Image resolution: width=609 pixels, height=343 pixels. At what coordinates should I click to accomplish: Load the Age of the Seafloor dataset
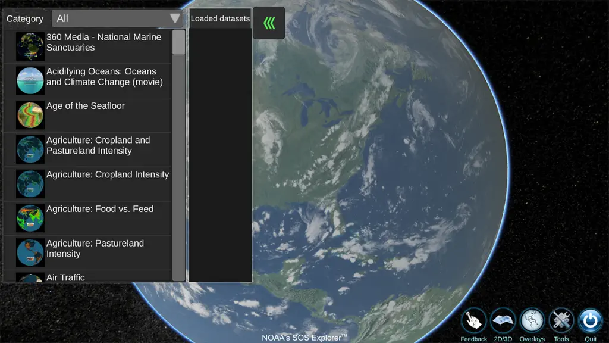pyautogui.click(x=88, y=115)
